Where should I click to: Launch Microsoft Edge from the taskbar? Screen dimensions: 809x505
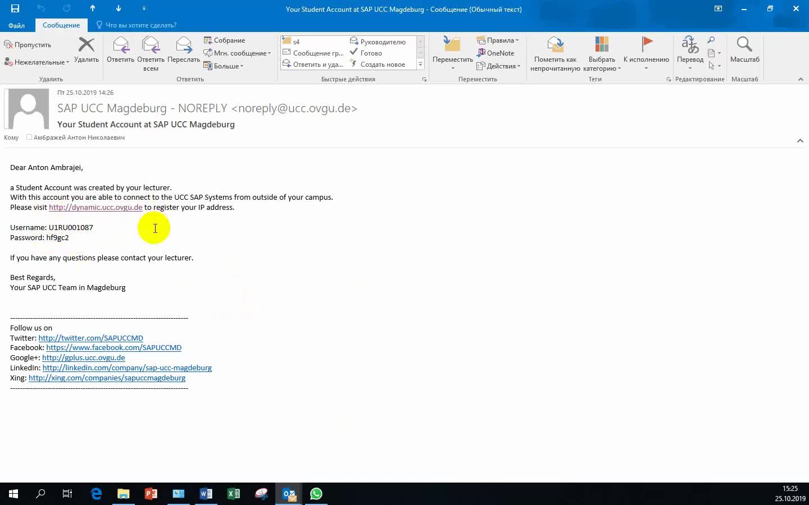96,494
